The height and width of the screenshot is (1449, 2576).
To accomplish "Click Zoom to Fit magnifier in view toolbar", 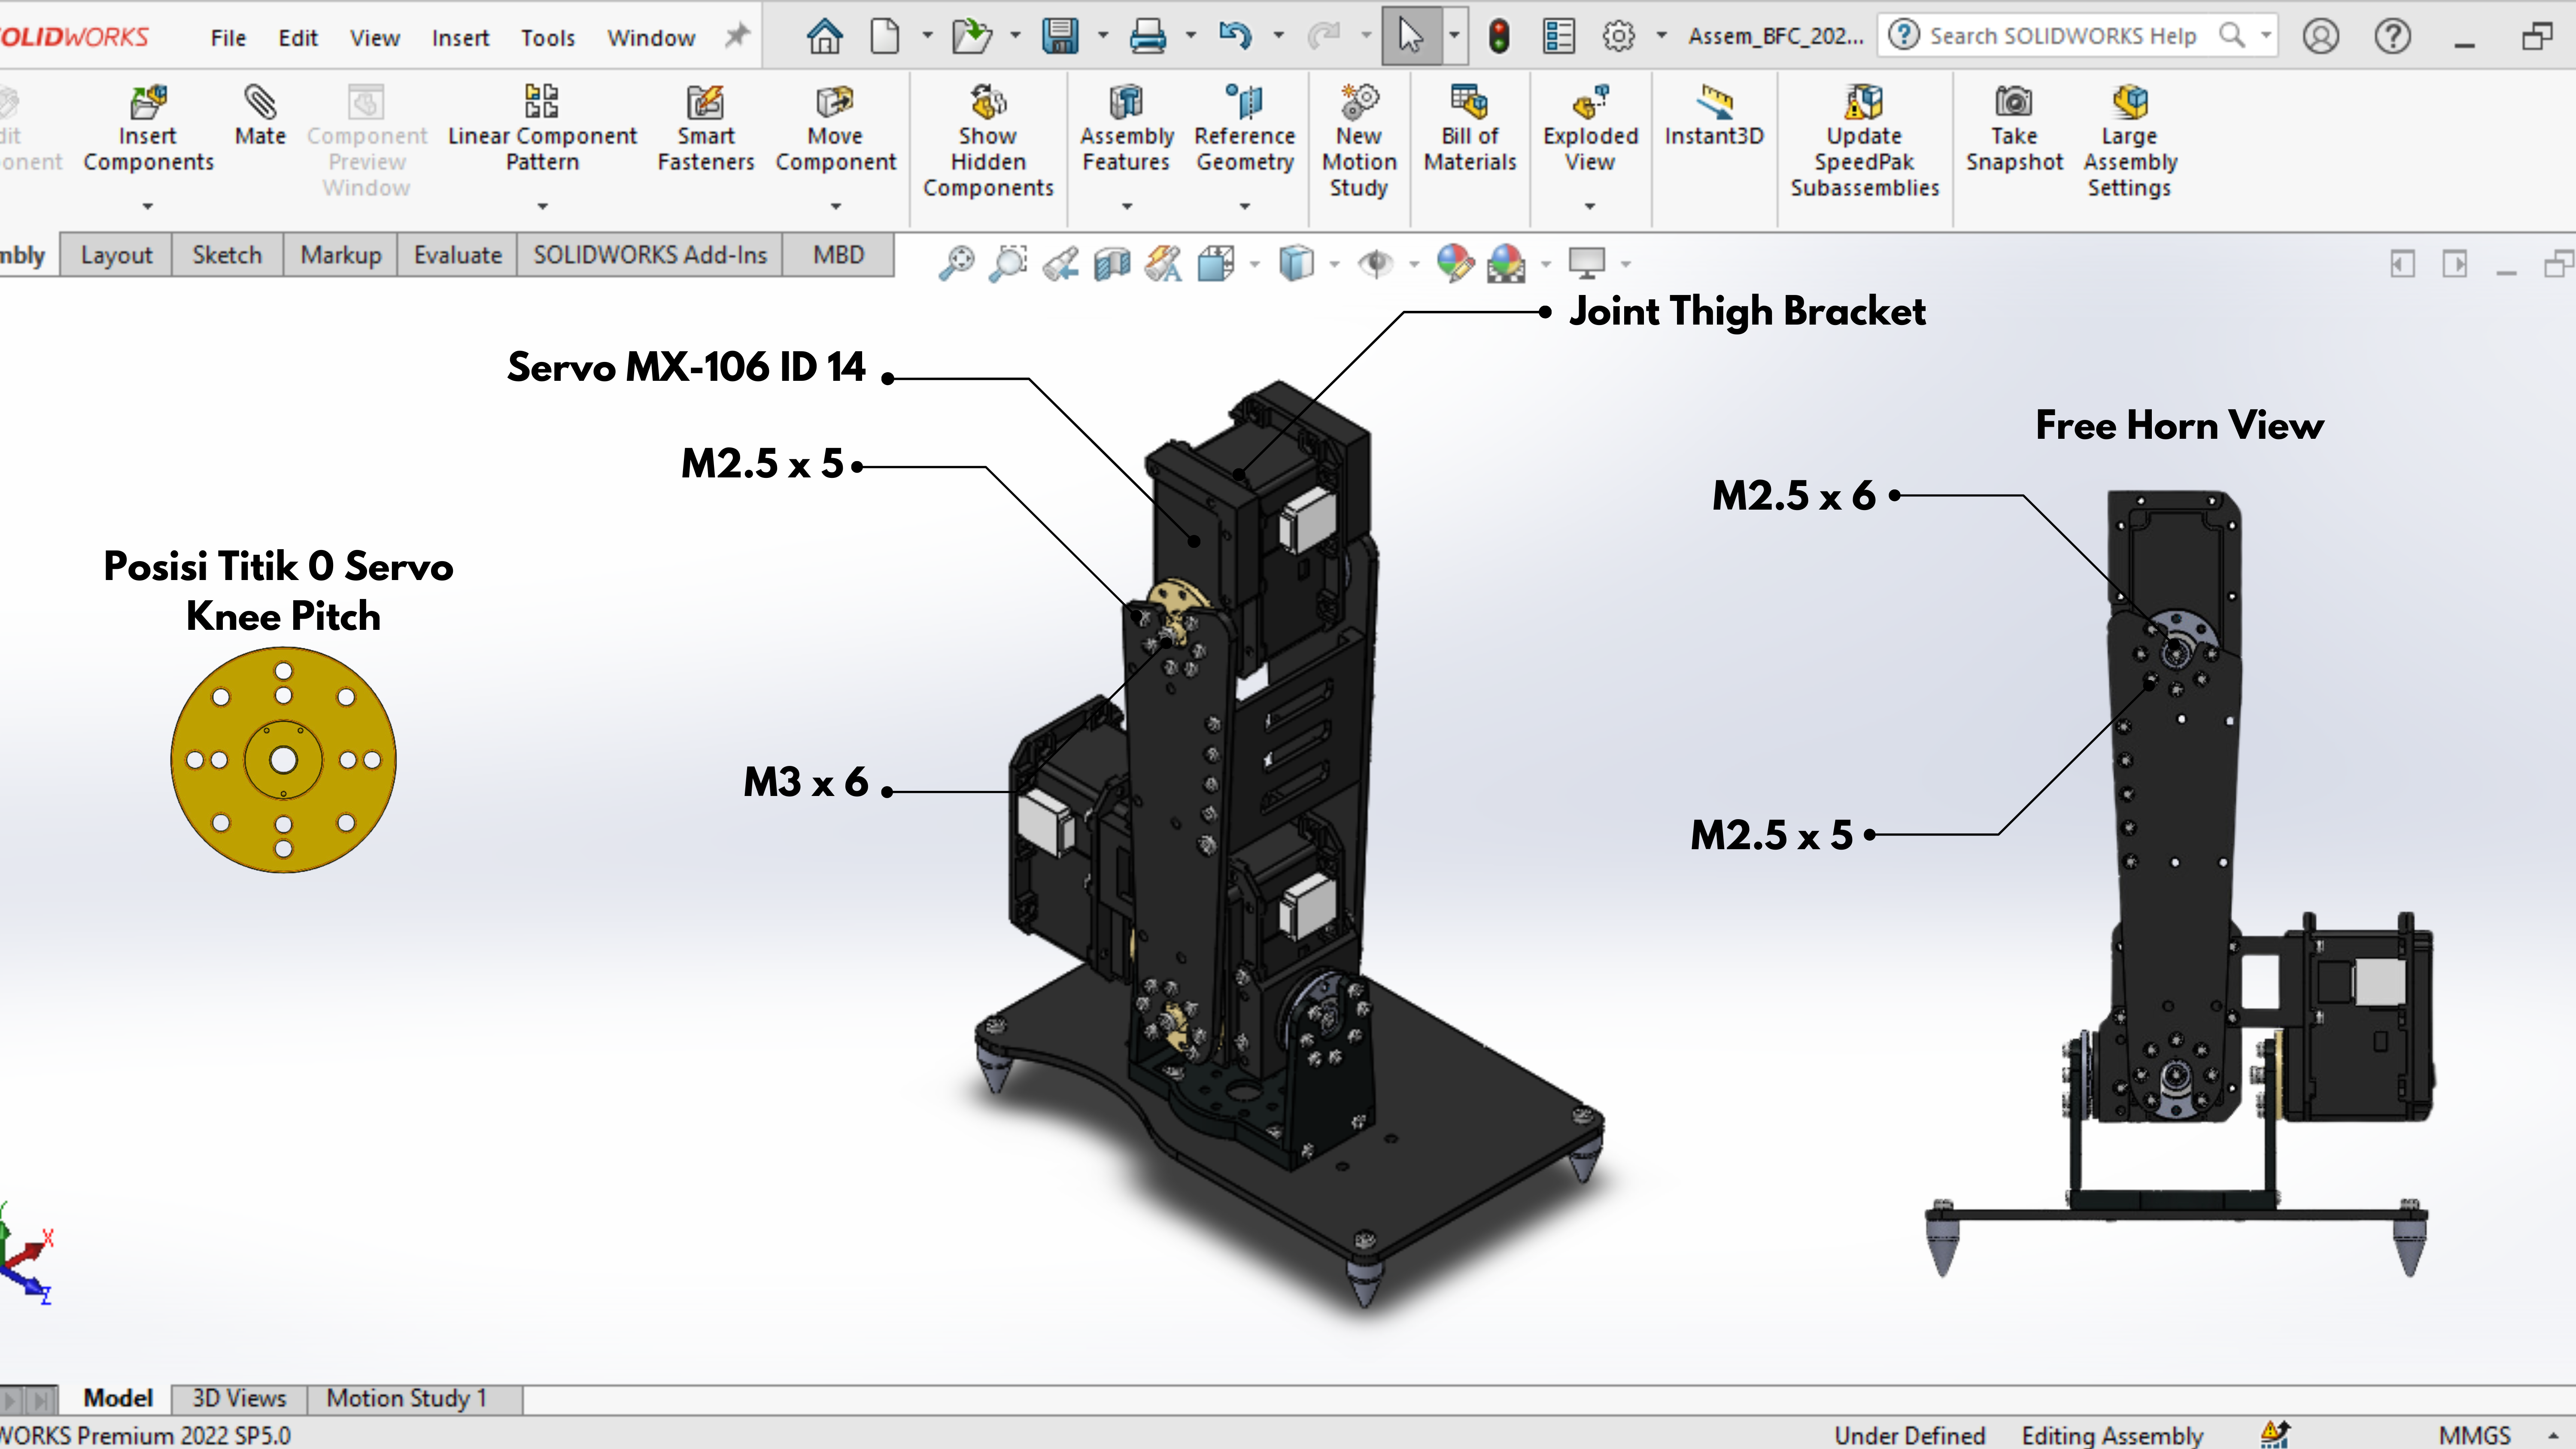I will point(956,263).
